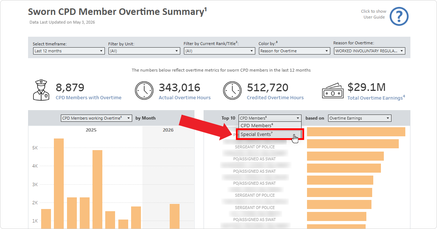Image resolution: width=437 pixels, height=229 pixels.
Task: Open the Filter by Unit dropdown
Action: coord(144,51)
